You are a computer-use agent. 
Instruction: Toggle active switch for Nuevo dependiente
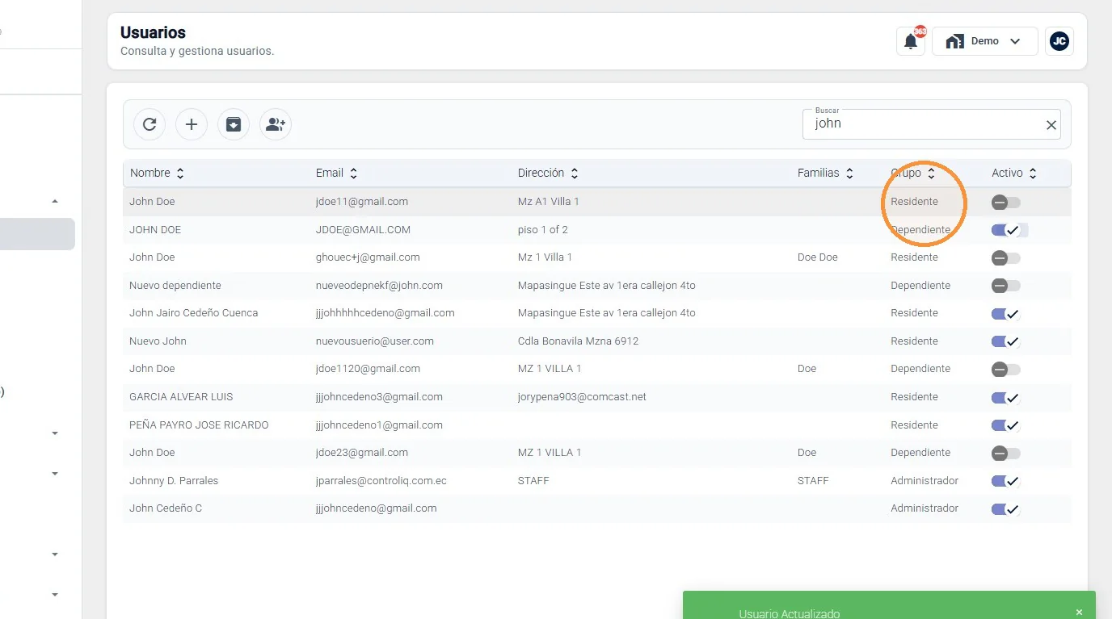[x=1006, y=286]
